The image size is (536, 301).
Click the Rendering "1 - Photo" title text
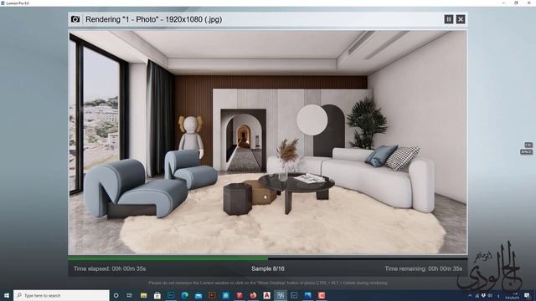click(153, 19)
